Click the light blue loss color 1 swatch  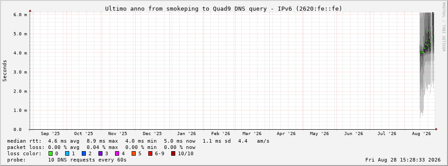67,153
